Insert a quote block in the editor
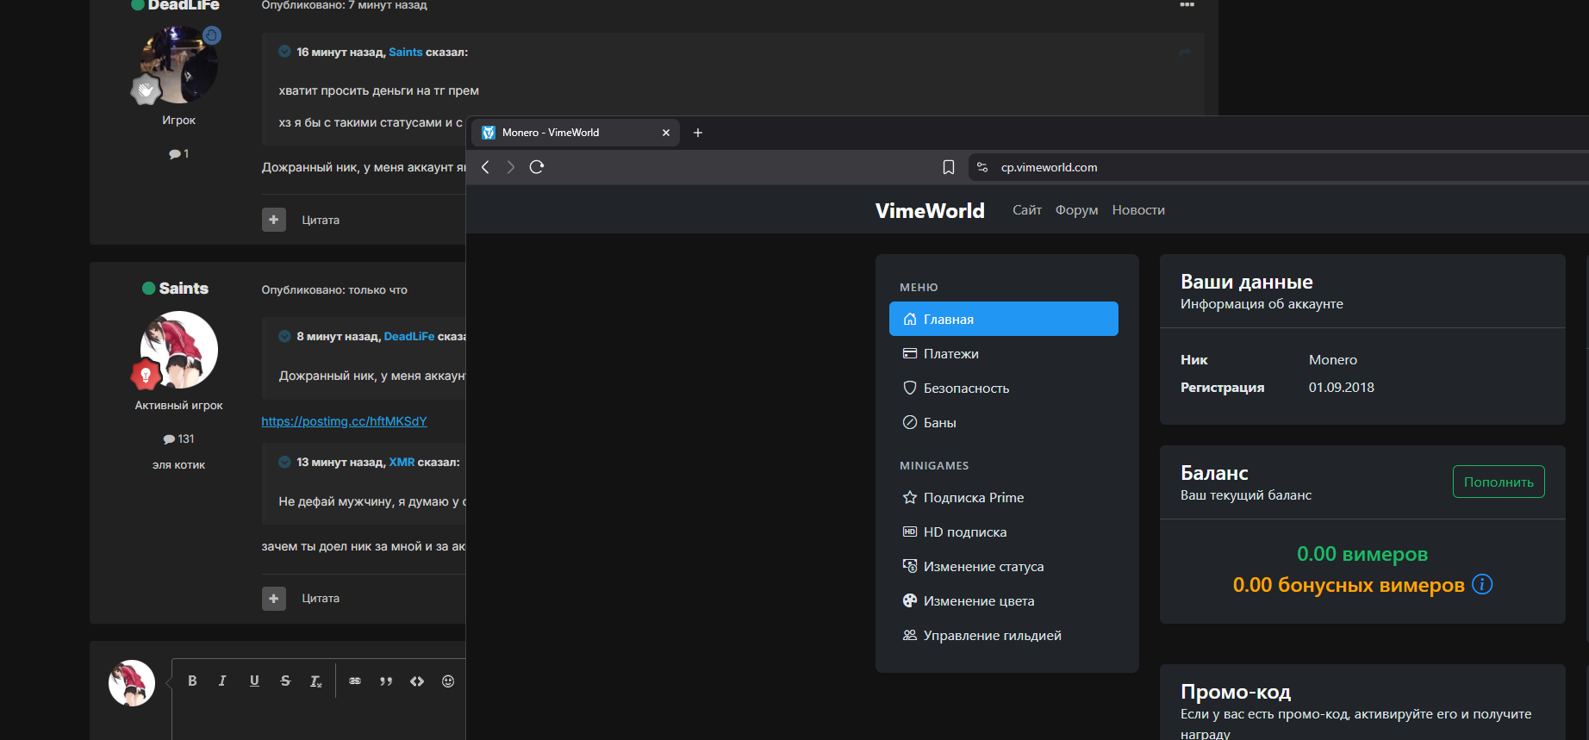 pos(386,681)
